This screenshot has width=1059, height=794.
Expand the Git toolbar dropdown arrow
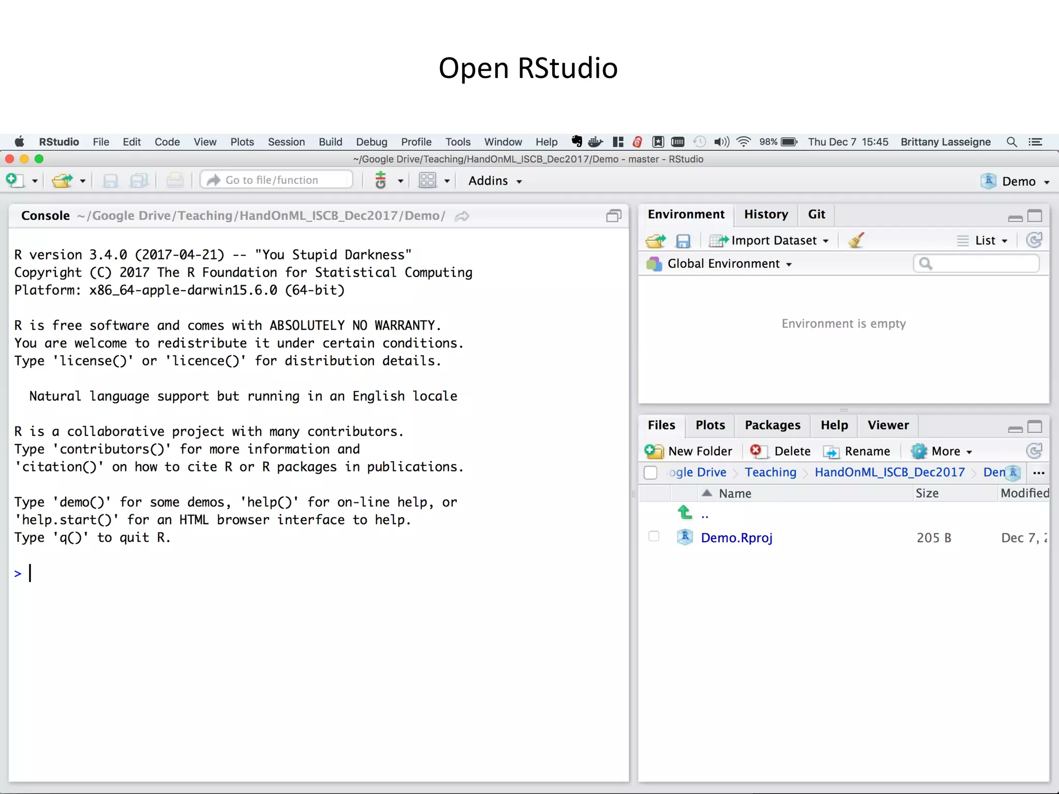coord(400,181)
